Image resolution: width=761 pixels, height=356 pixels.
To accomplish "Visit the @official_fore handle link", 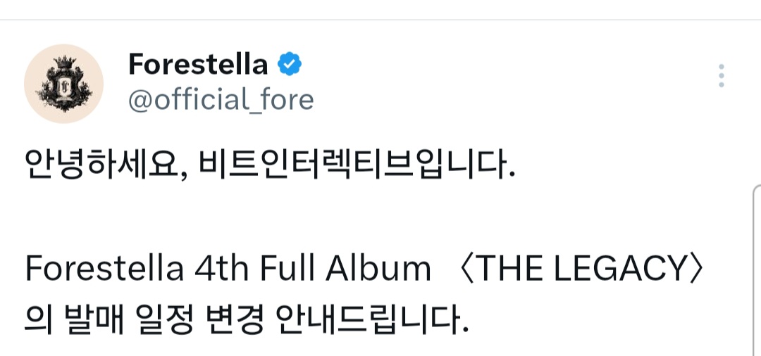I will coord(221,99).
